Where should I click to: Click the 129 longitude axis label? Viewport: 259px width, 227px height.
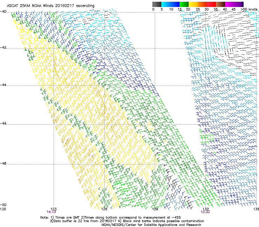[x=155, y=209]
